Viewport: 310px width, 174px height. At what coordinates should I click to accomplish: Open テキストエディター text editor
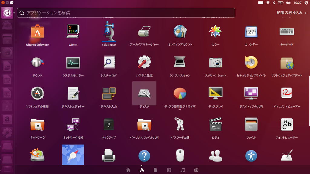point(73,93)
